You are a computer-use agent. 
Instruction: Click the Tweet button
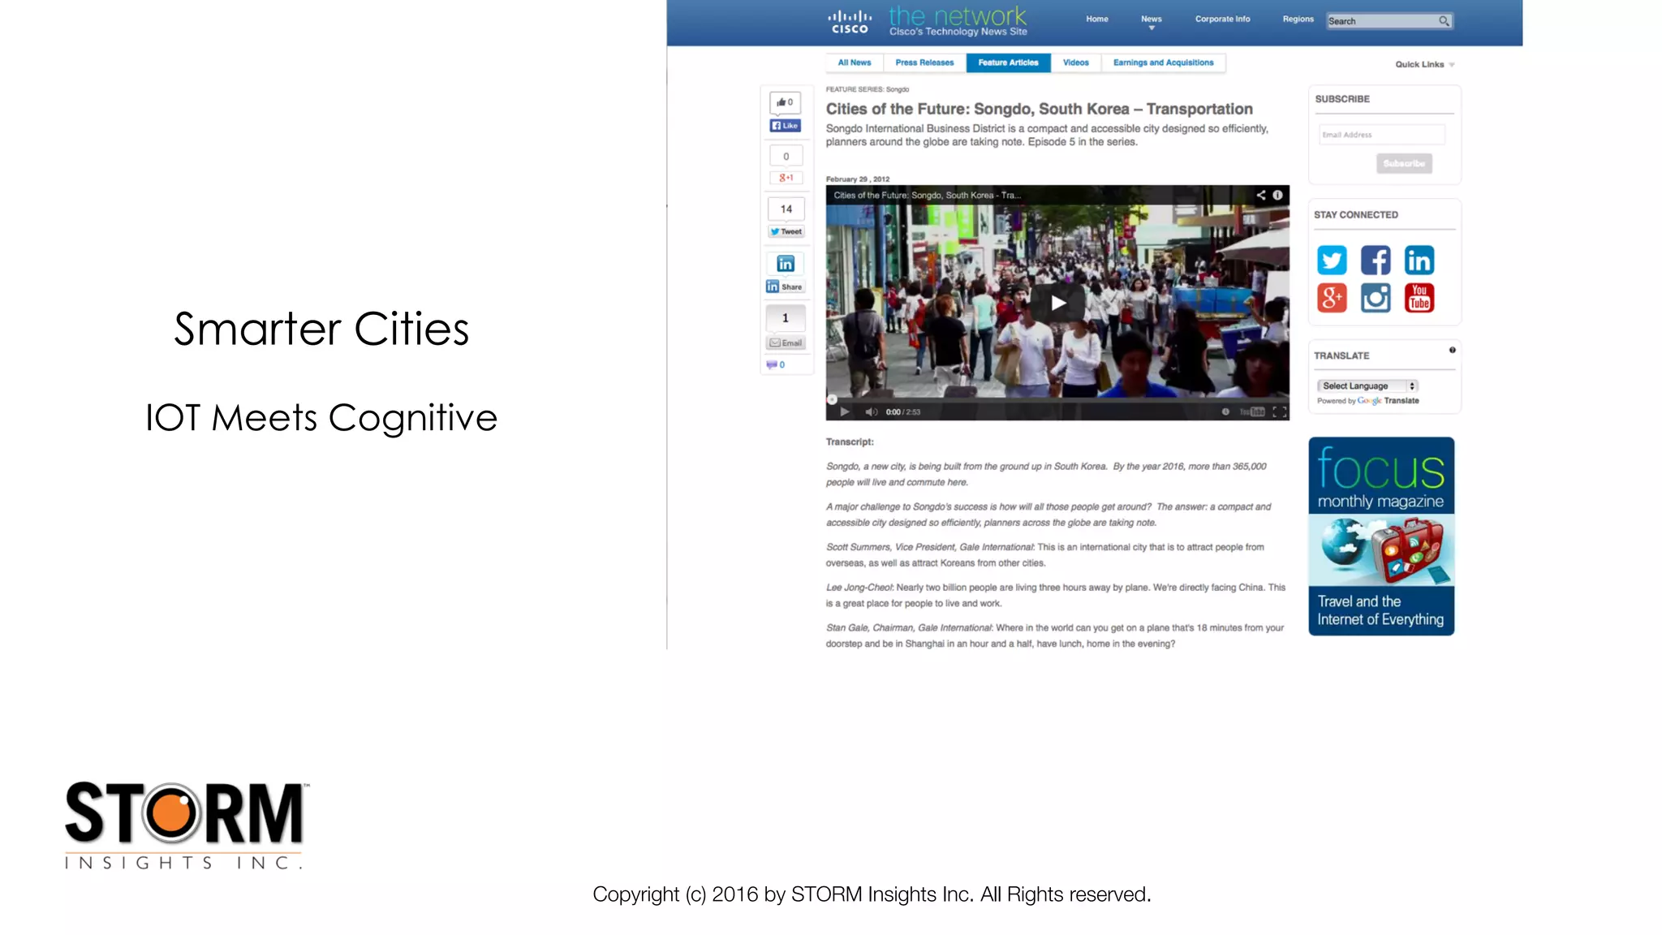786,231
